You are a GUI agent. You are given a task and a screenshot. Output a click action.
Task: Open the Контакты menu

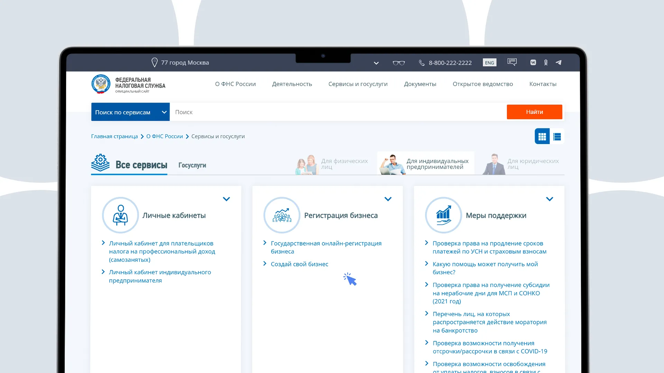pyautogui.click(x=543, y=84)
